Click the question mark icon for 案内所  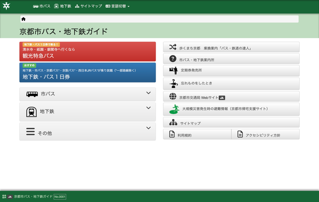click(x=173, y=59)
